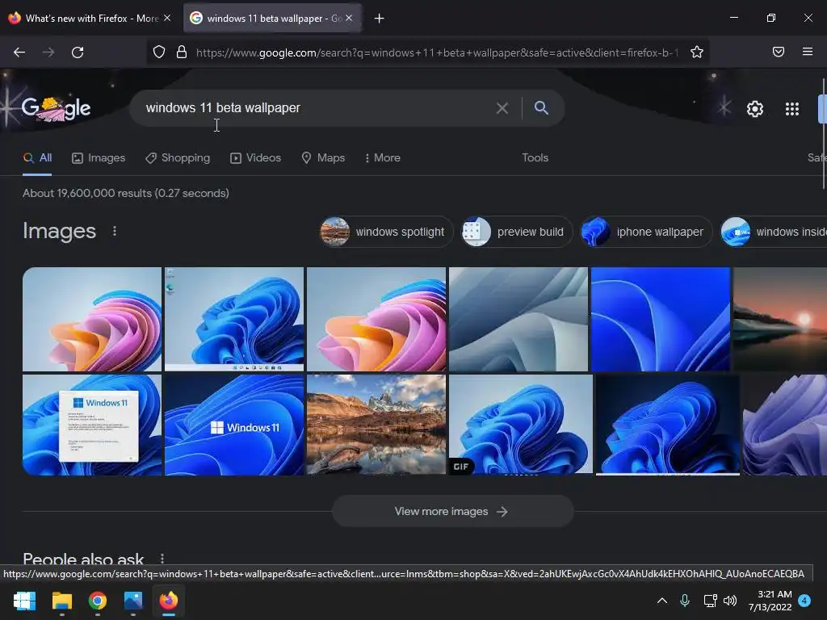The image size is (827, 620).
Task: Click in the Google search box
Action: point(317,108)
